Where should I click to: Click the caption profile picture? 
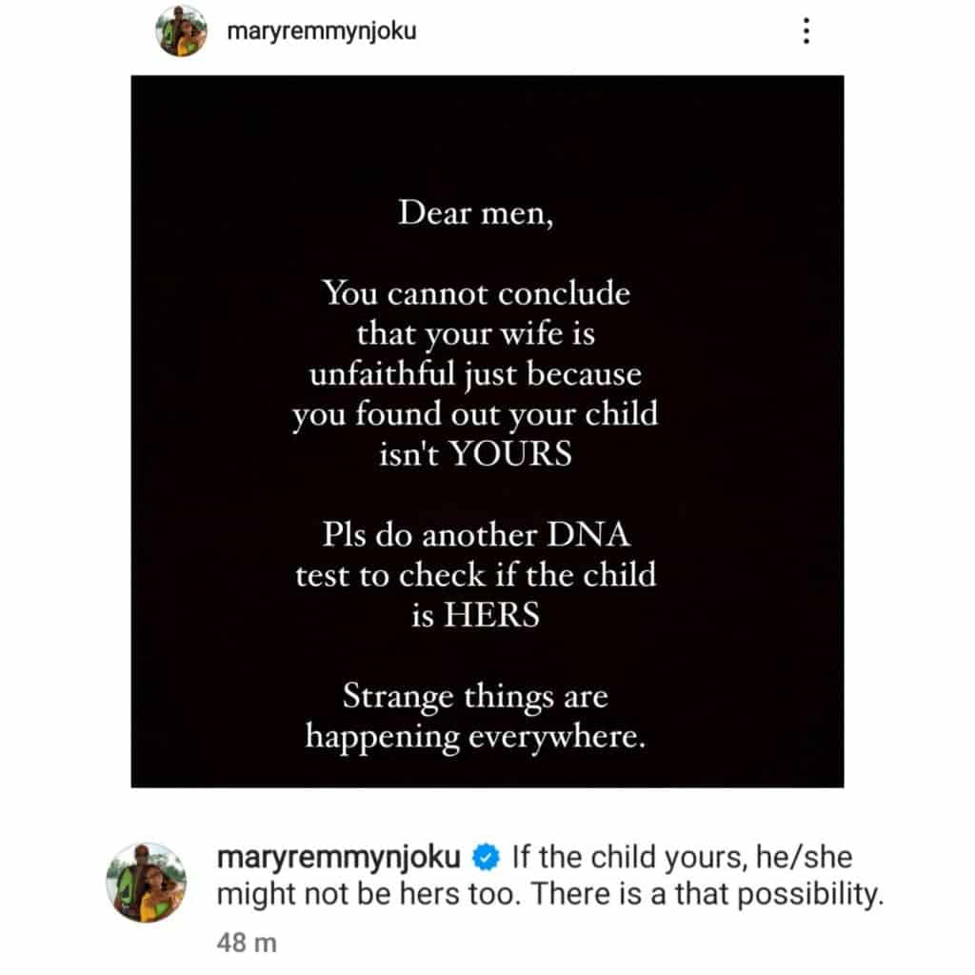[x=146, y=882]
